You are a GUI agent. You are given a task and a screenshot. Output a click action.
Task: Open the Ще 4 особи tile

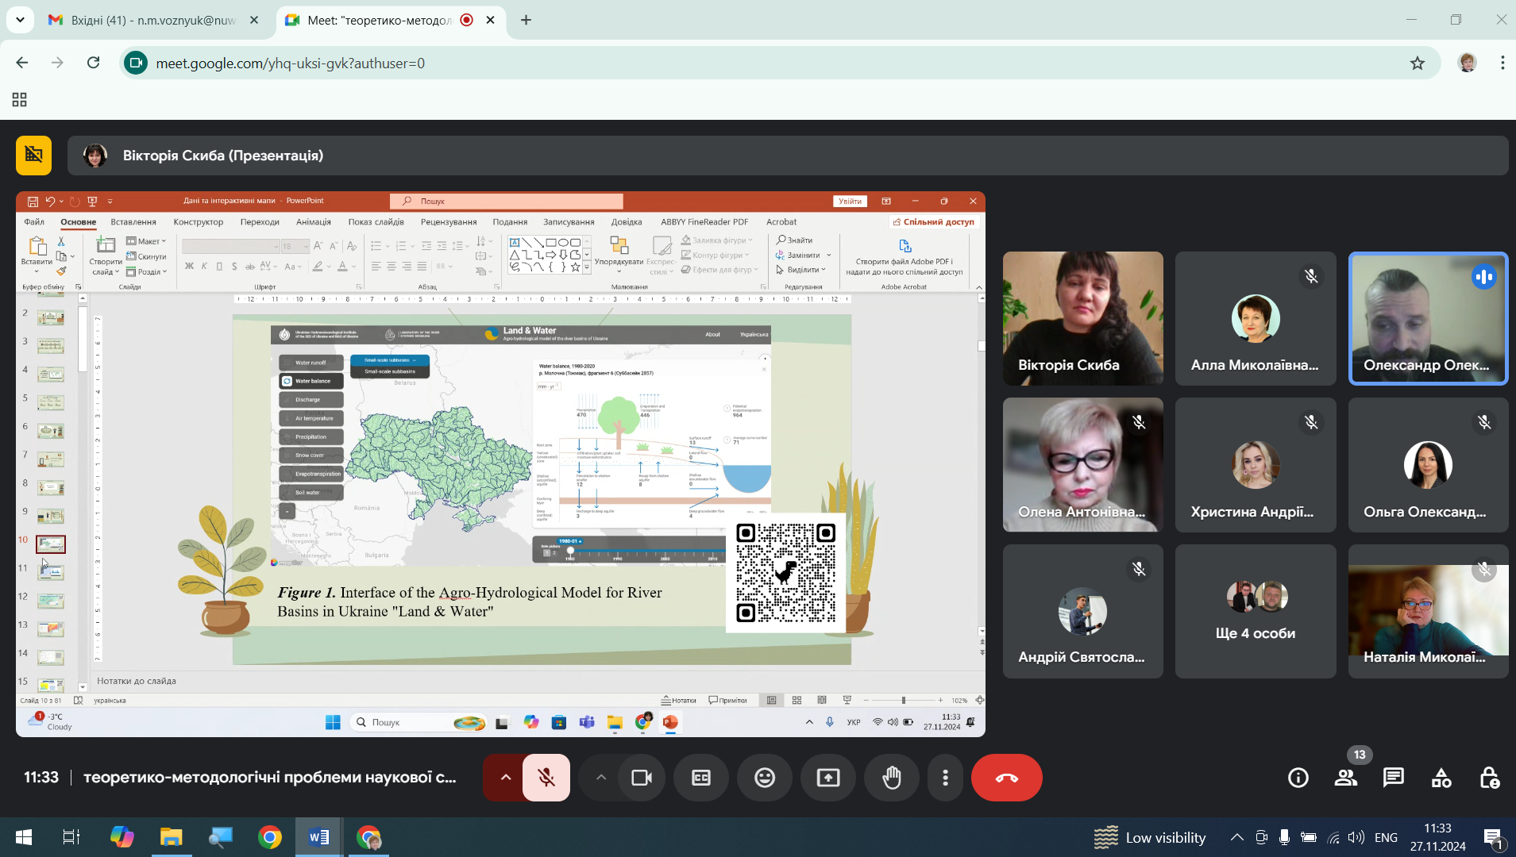(x=1256, y=611)
